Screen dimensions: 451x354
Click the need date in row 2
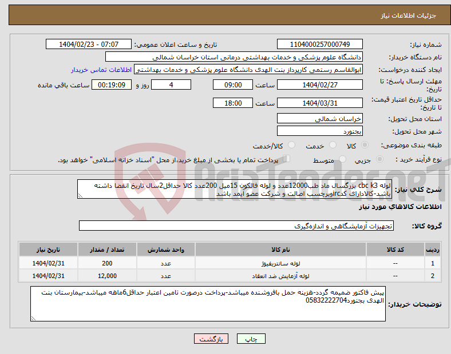[48, 276]
